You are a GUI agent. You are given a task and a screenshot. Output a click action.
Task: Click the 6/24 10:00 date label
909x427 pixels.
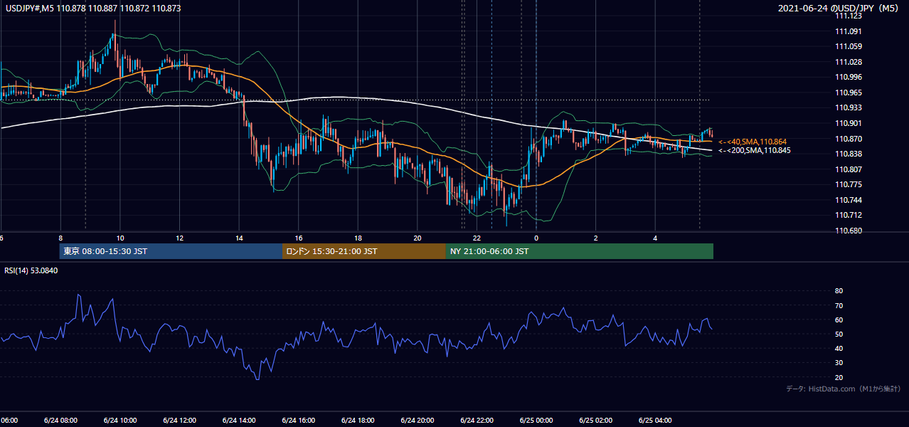click(x=119, y=420)
